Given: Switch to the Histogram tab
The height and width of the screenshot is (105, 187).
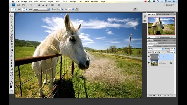Looking at the screenshot, I should click(161, 14).
